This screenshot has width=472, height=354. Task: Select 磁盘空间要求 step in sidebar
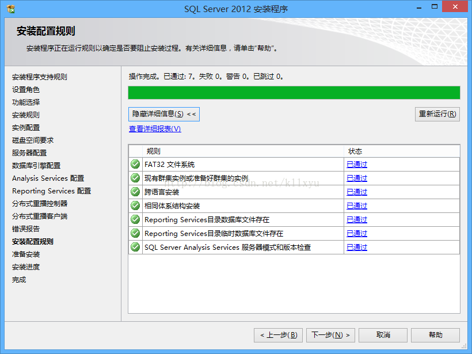coord(33,140)
